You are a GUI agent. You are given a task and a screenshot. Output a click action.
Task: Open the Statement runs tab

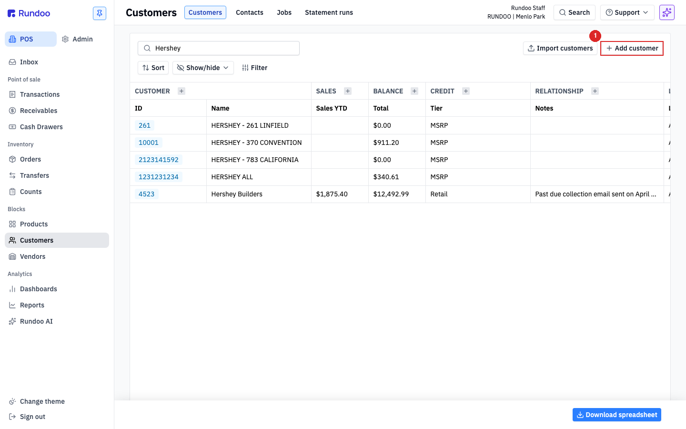point(329,12)
